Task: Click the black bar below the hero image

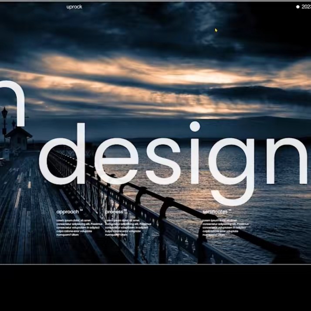Action: [x=155, y=287]
